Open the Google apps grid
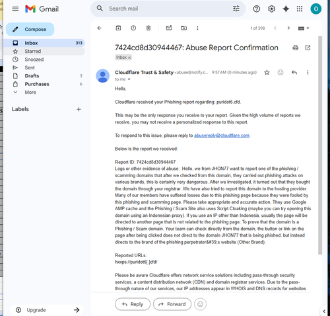Viewport: 330px width, 316px height. 300,9
